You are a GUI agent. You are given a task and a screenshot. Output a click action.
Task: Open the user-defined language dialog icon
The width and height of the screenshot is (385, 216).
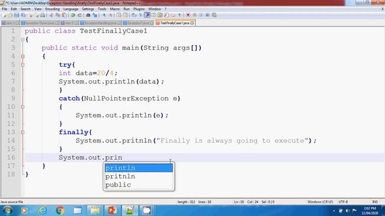[x=153, y=15]
